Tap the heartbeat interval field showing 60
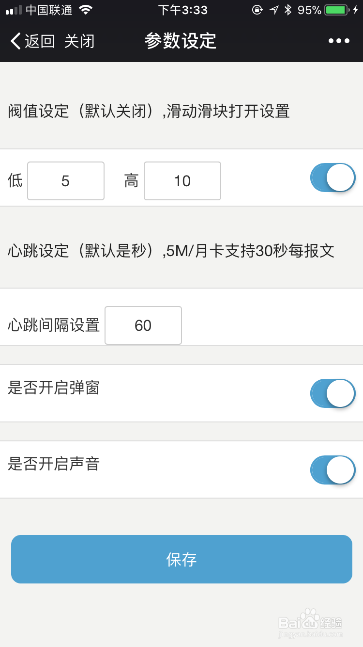Viewport: 363px width, 647px height. pos(143,325)
